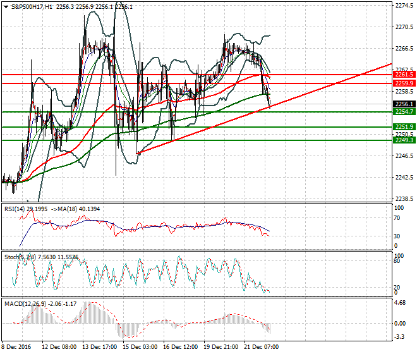This screenshot has height=354, width=417.
Task: Click the RSI(14) indicator label
Action: coord(15,209)
